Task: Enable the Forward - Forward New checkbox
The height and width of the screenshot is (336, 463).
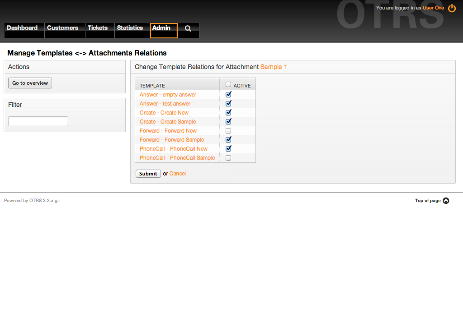Action: coord(228,131)
